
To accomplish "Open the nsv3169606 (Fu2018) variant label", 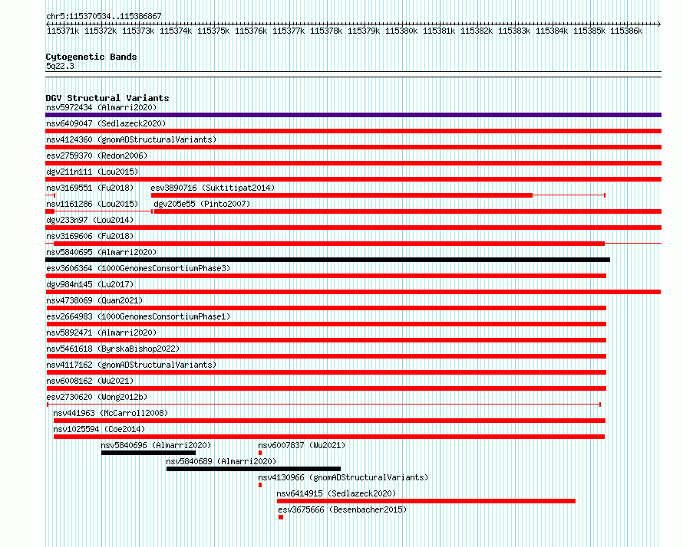I will [x=90, y=236].
